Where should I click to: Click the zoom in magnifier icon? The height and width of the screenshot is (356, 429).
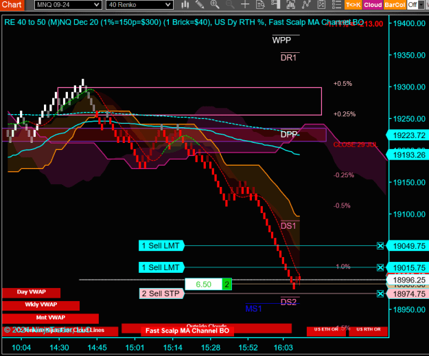[215, 4]
